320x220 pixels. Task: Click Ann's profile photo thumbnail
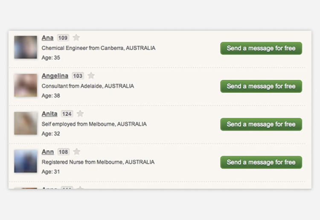pyautogui.click(x=26, y=161)
